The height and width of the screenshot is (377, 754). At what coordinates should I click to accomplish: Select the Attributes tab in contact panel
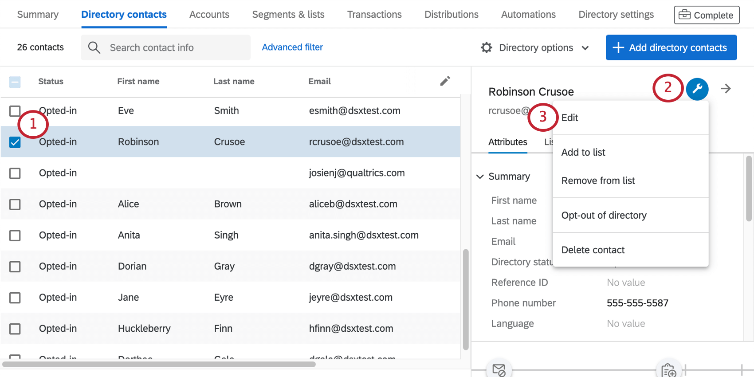tap(508, 142)
